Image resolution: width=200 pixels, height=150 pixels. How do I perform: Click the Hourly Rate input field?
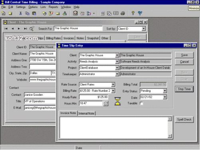(94, 97)
